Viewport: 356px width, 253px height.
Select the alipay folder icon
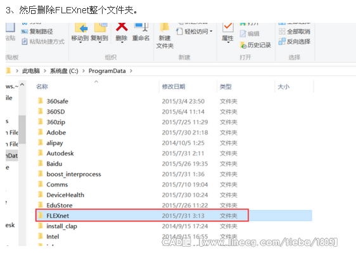(x=41, y=143)
